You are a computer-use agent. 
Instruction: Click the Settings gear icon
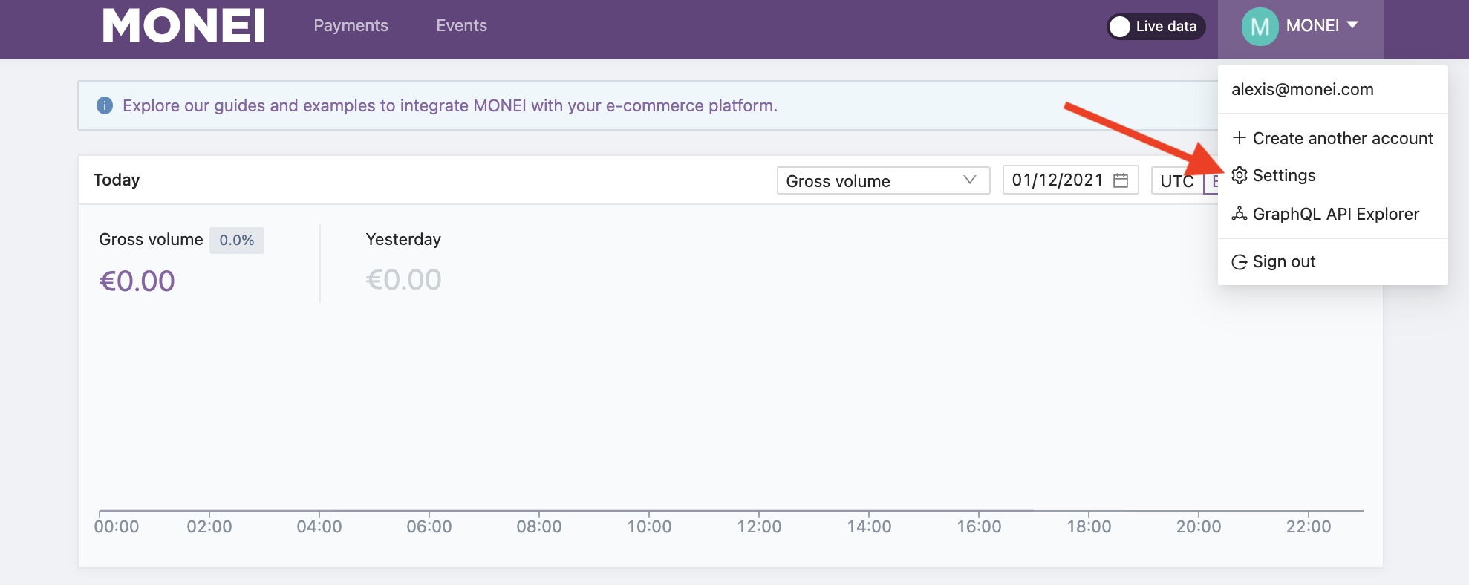coord(1240,175)
